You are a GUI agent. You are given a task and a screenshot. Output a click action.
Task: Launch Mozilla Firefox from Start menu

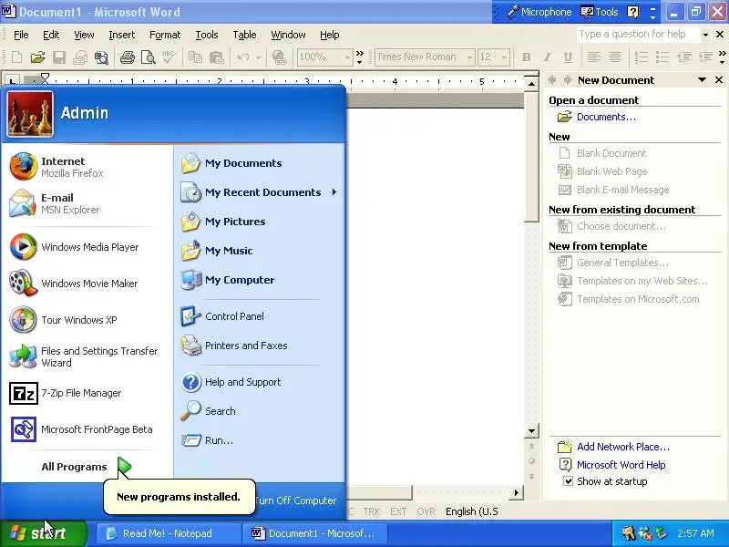(87, 167)
